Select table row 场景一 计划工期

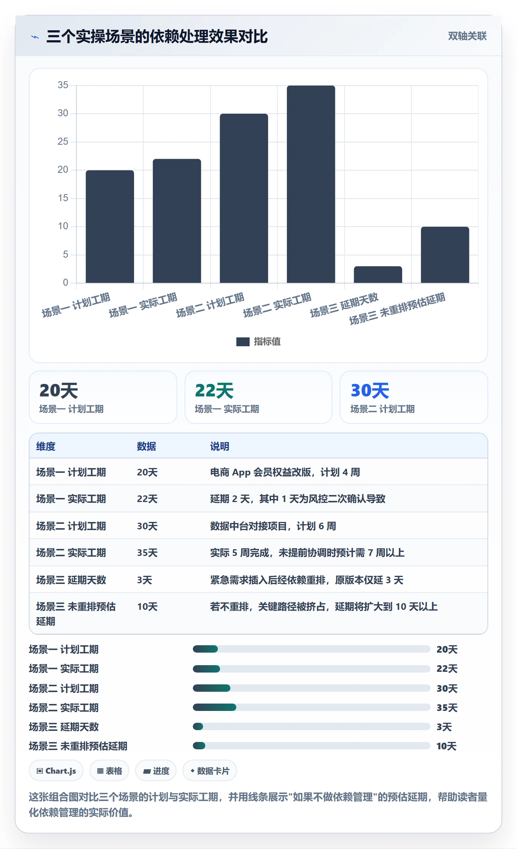(x=258, y=472)
